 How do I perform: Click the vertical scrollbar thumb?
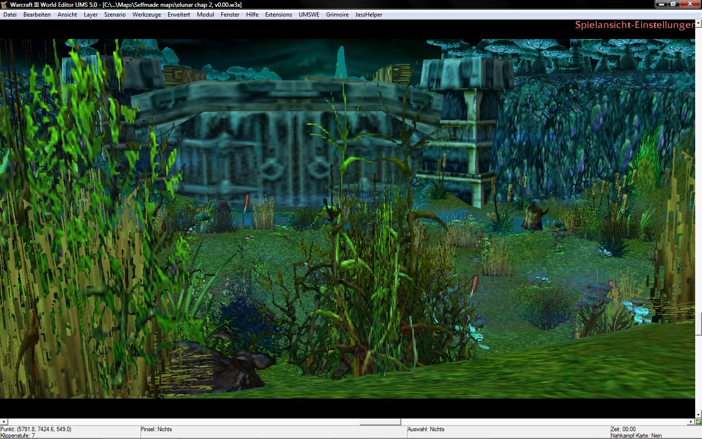click(699, 324)
